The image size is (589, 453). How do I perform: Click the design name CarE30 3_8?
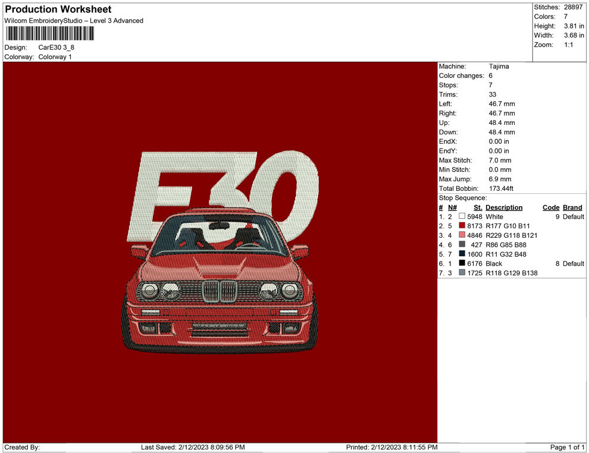pos(57,48)
